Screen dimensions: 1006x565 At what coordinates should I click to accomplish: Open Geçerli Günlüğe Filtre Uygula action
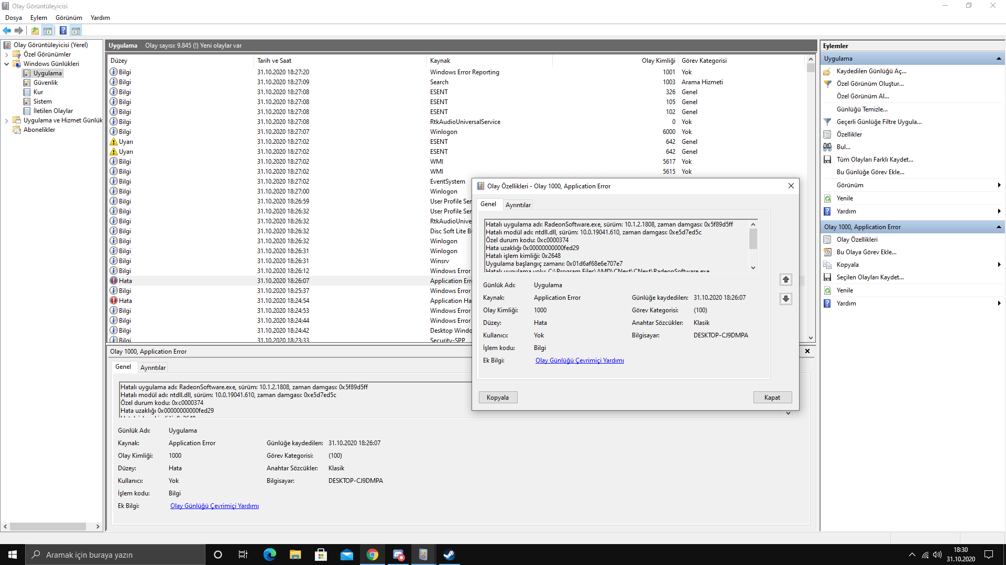879,122
